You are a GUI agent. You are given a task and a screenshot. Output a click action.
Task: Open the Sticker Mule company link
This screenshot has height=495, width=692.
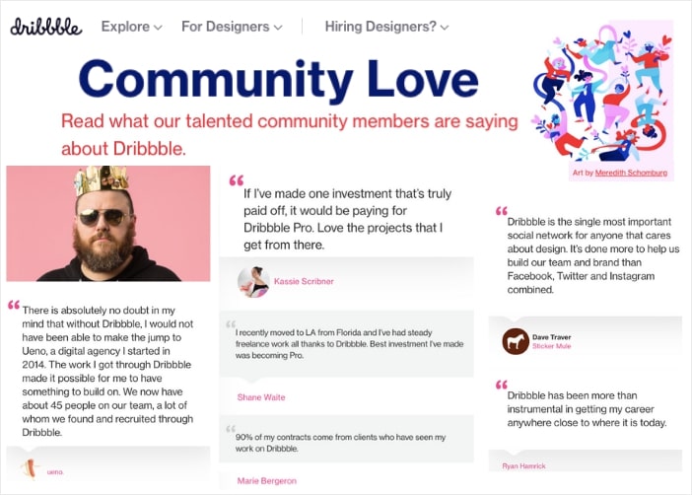[x=552, y=346]
